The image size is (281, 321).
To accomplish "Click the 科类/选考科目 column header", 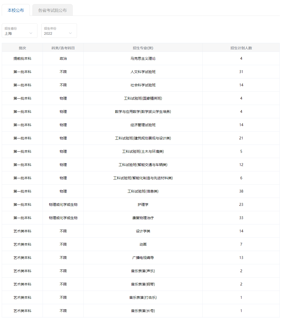I will pyautogui.click(x=63, y=48).
